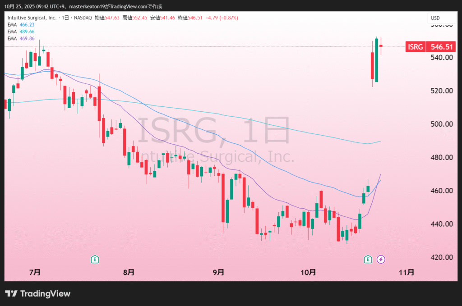Viewport: 462px width, 306px height.
Task: Click the 546.51 current price label
Action: [x=441, y=47]
